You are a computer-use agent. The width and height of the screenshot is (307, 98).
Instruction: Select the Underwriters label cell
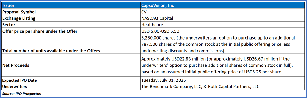pos(71,87)
